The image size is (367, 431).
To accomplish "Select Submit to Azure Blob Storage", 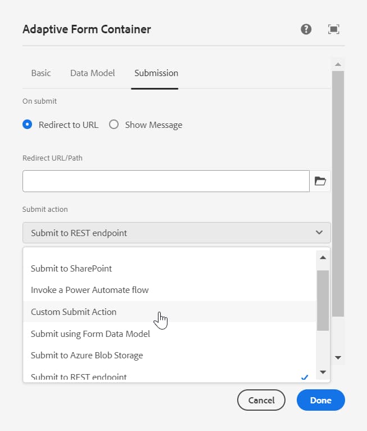I will coord(87,355).
